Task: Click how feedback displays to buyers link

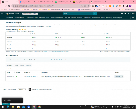Action: pos(57,52)
